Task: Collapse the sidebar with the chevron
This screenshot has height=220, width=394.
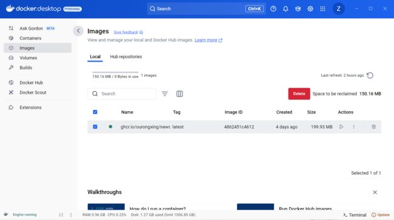Action: [78, 31]
